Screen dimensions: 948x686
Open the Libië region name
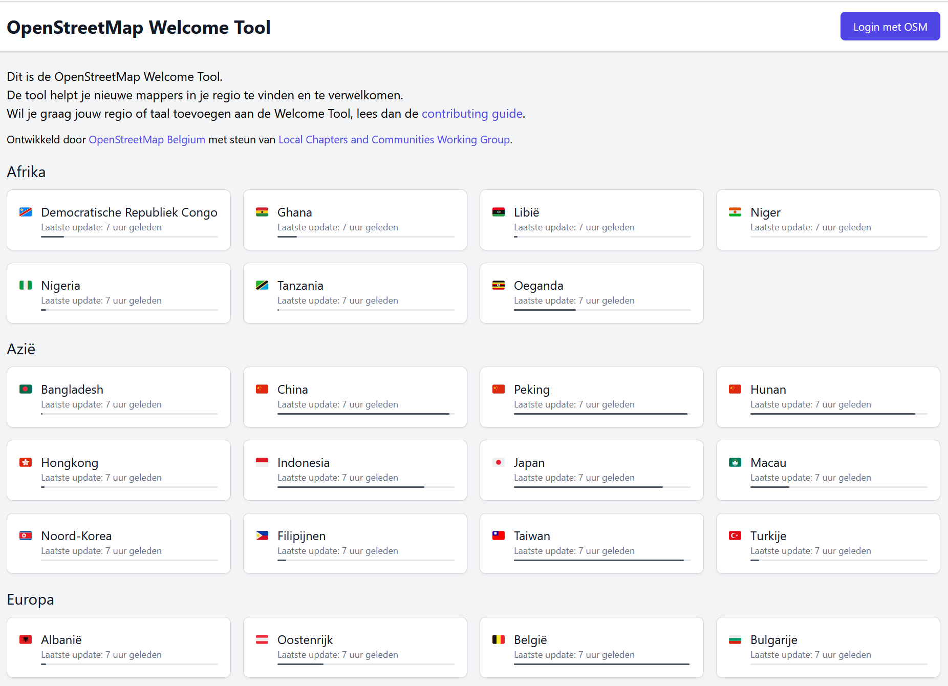pyautogui.click(x=527, y=212)
